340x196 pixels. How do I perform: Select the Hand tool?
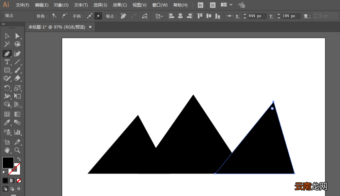7,150
